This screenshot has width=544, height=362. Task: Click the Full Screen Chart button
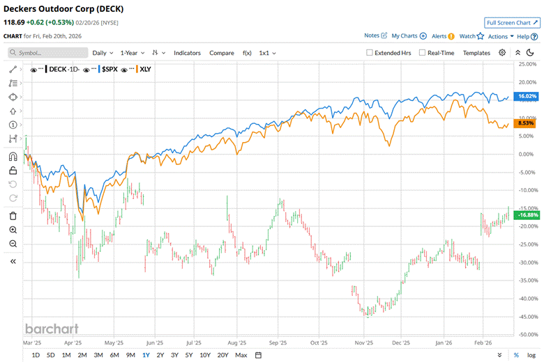point(511,22)
